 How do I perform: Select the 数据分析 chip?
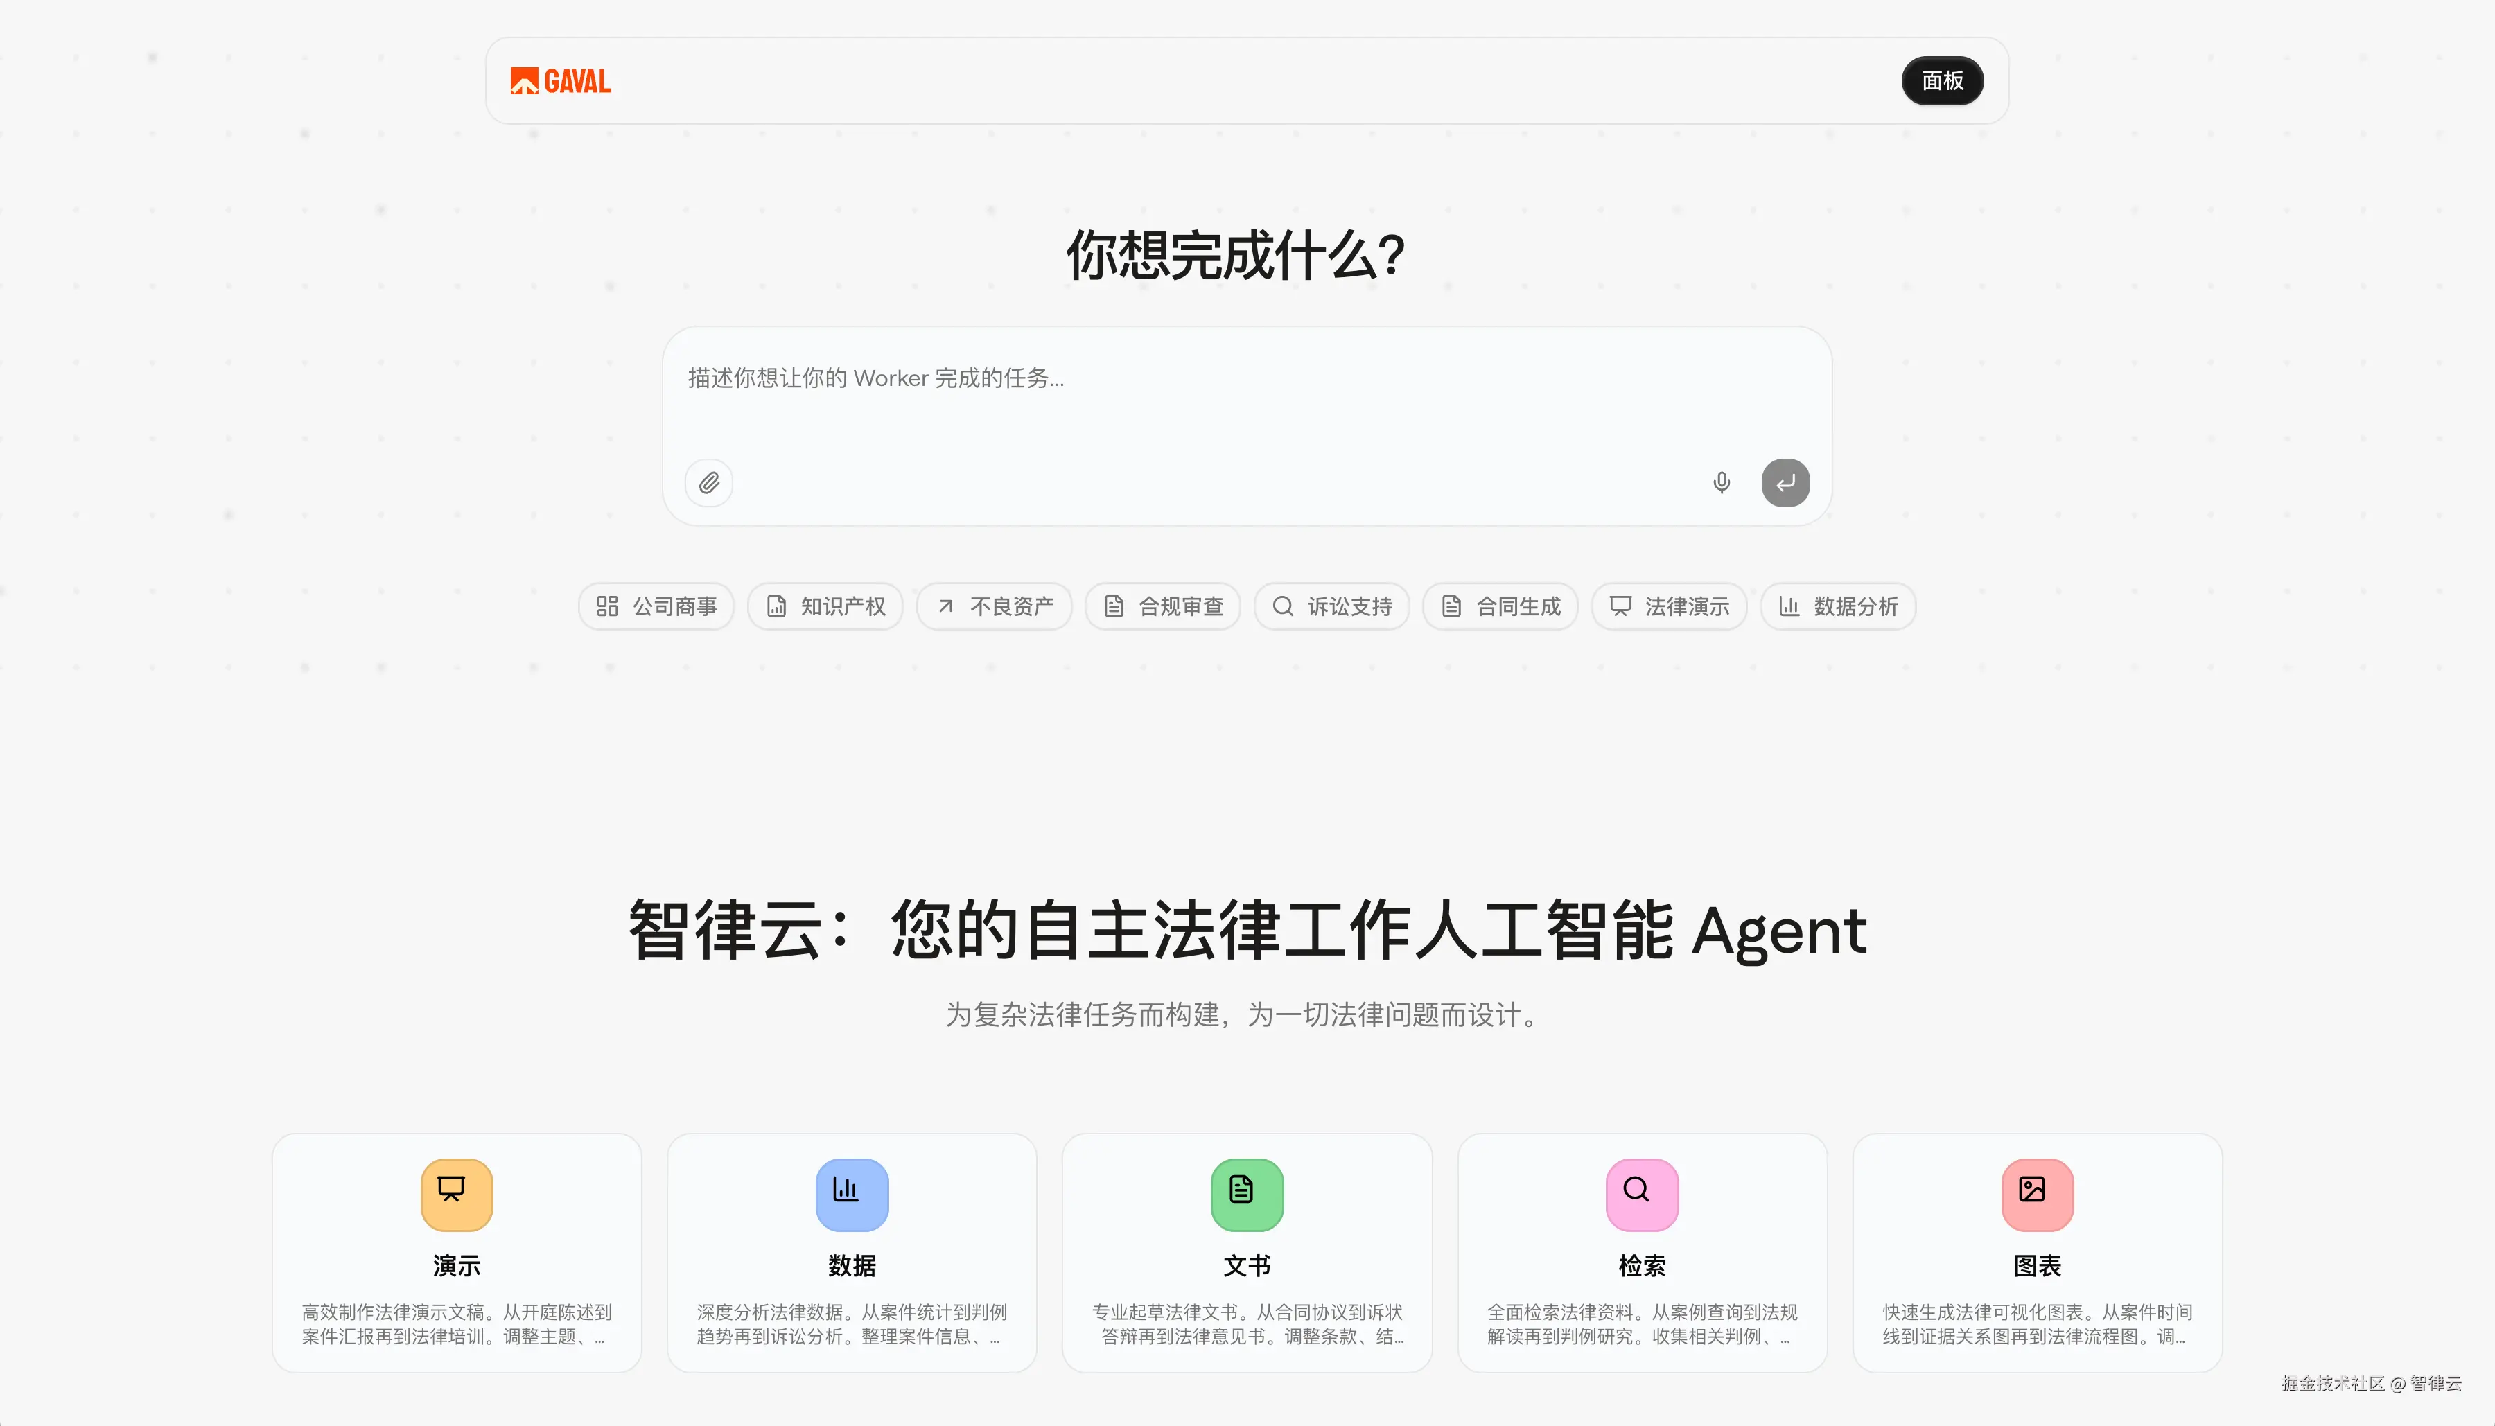(x=1839, y=606)
